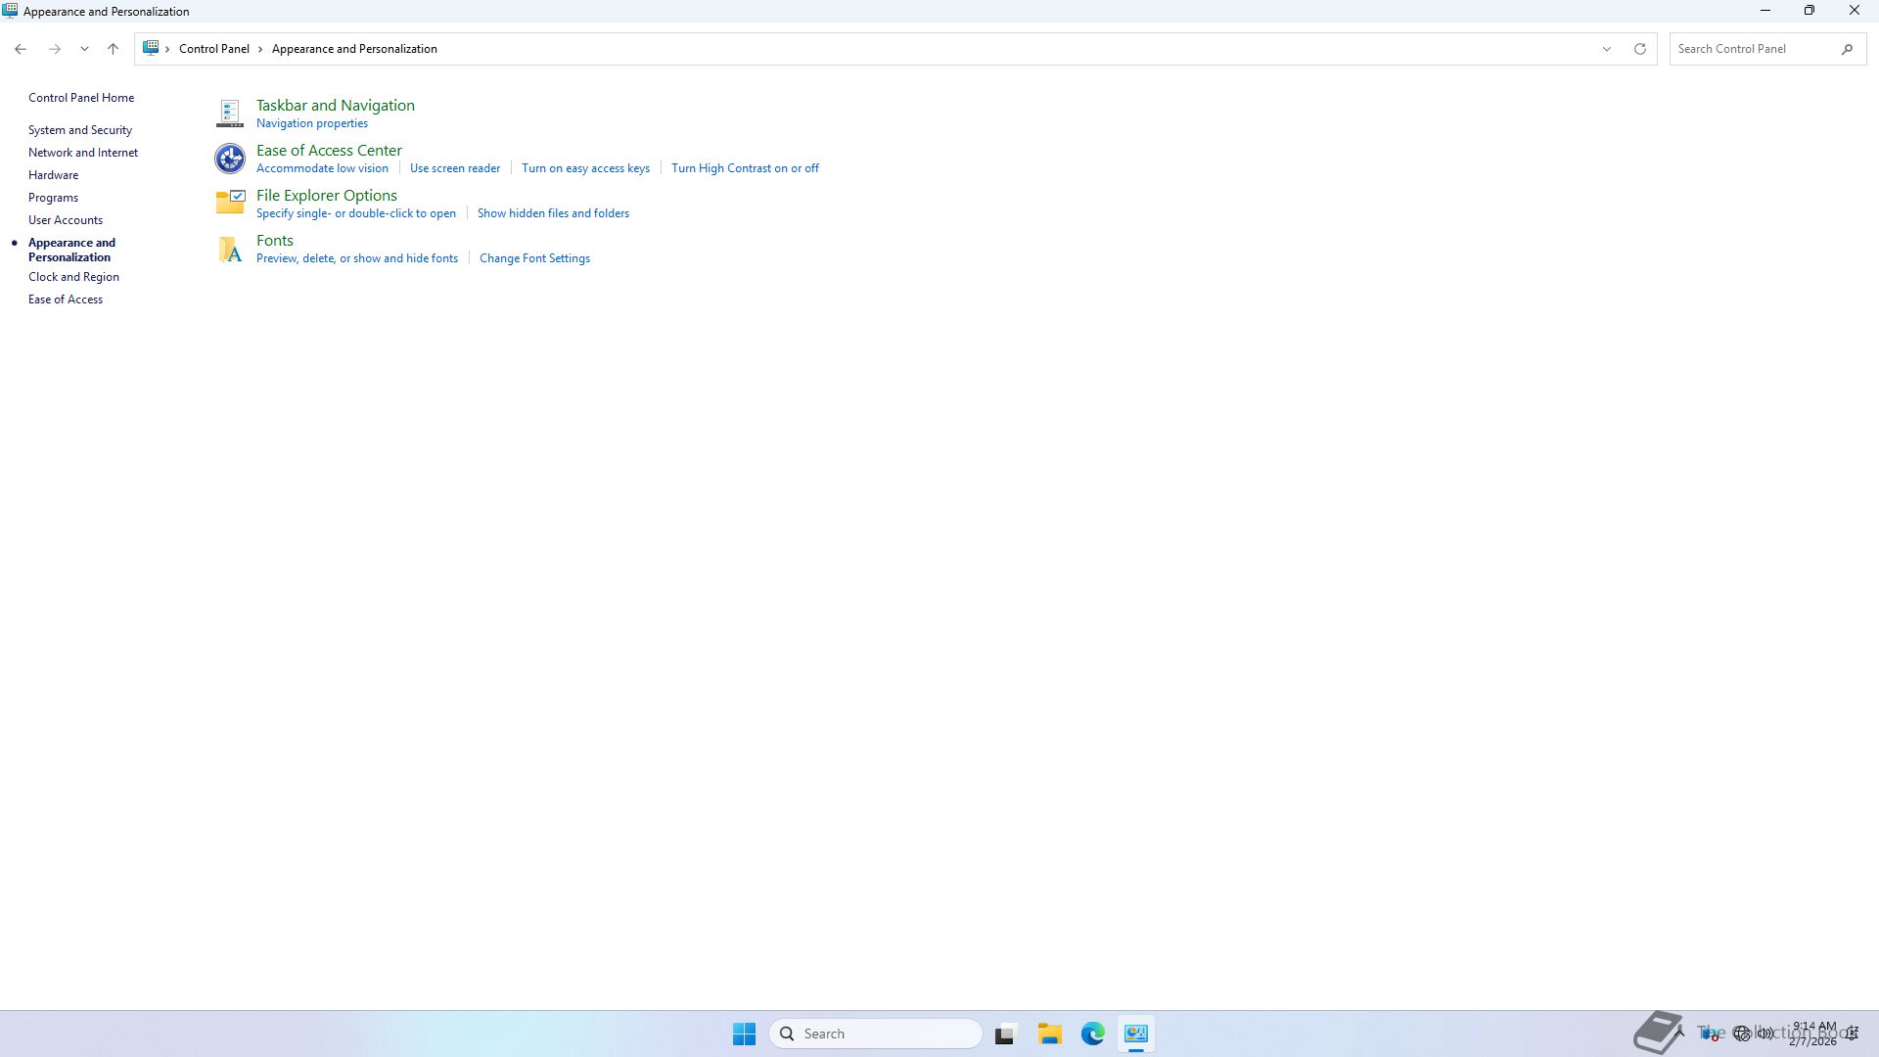Go back with the back arrow
Screen dimensions: 1879x1057
(21, 49)
